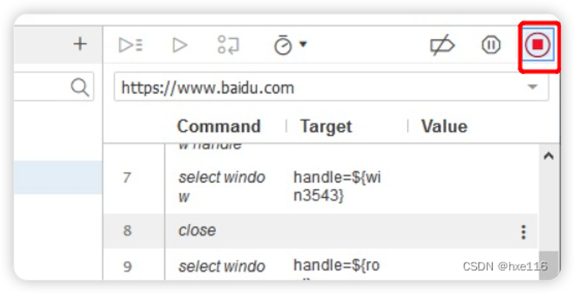Select the close command in row 8
This screenshot has width=575, height=294.
point(197,231)
